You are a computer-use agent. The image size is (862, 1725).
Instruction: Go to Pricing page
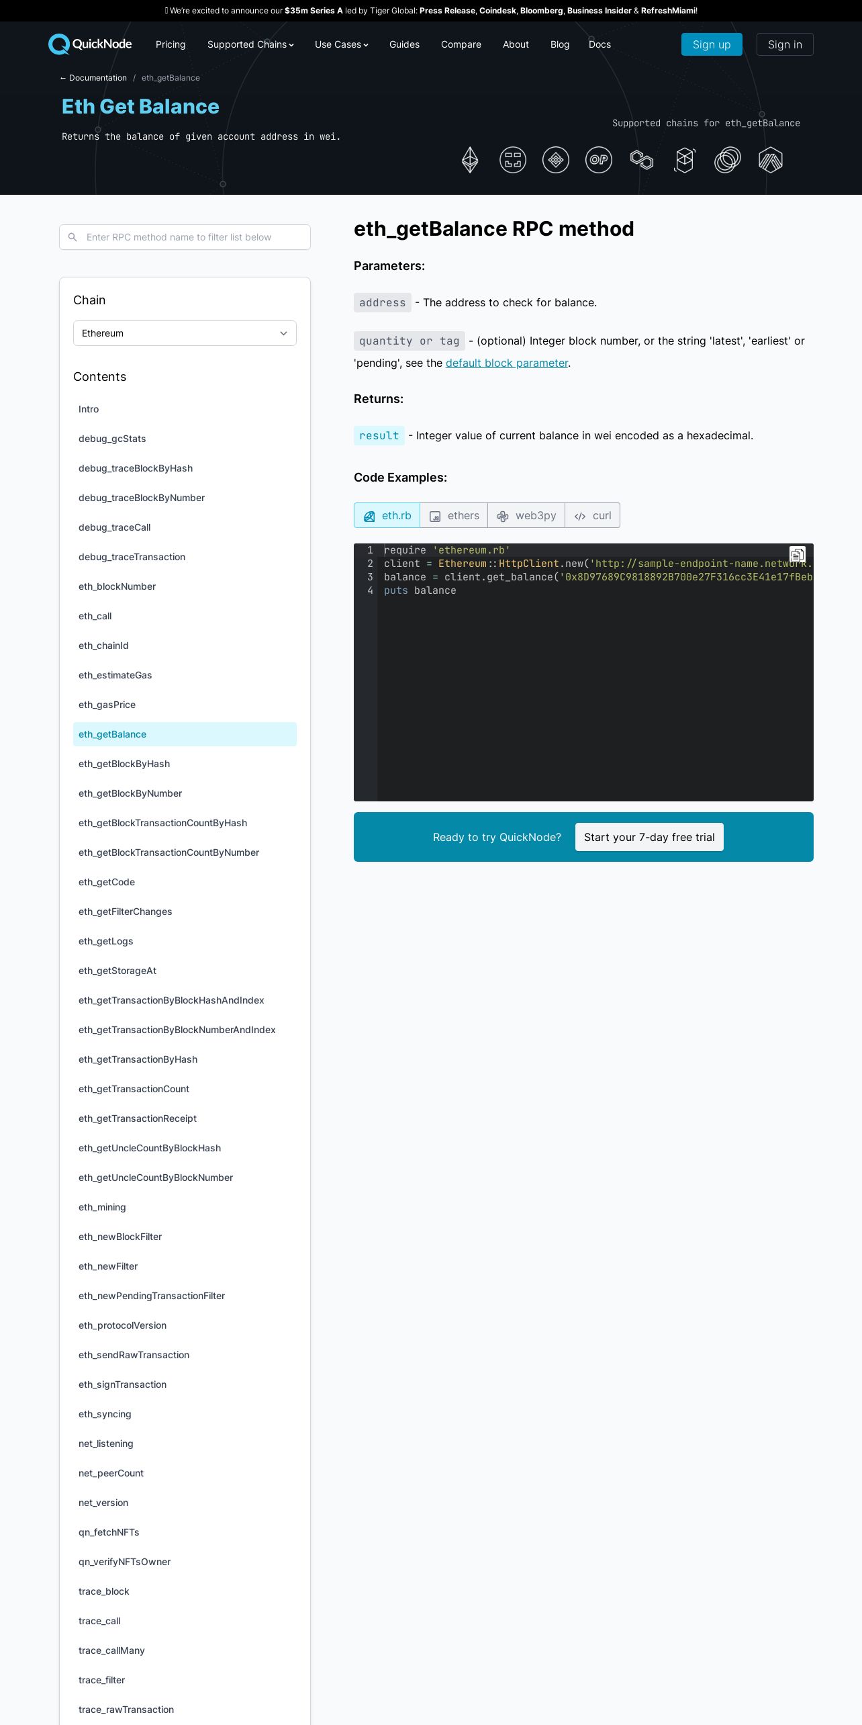171,44
